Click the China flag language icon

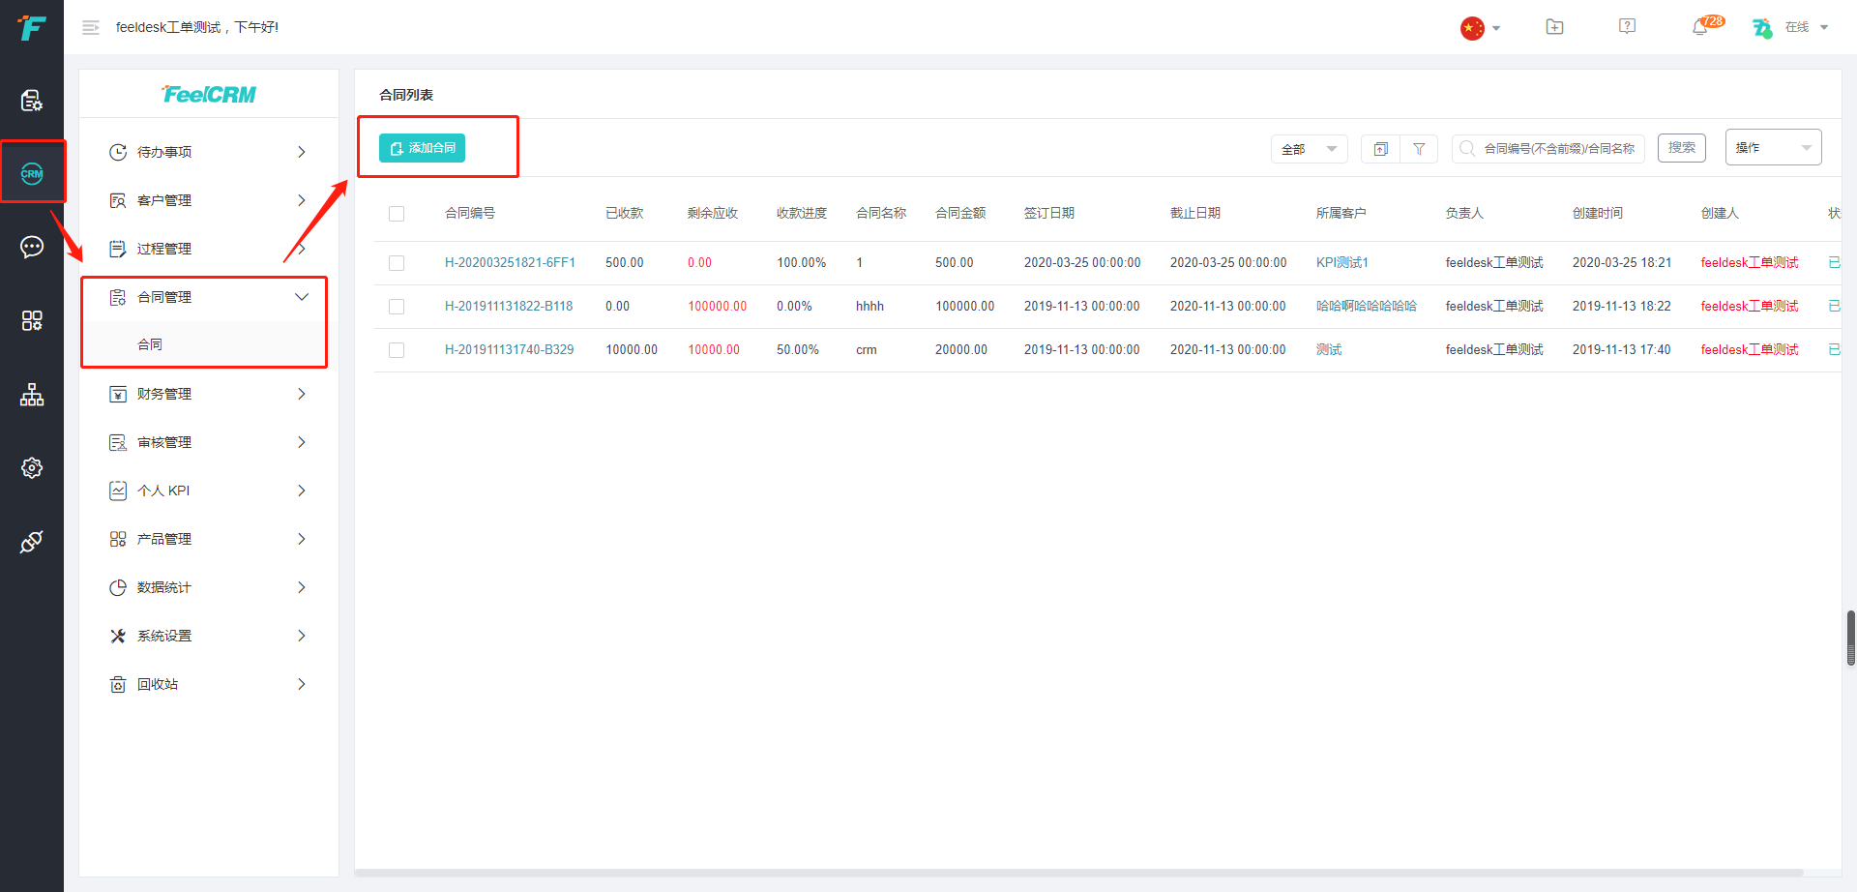click(1472, 28)
